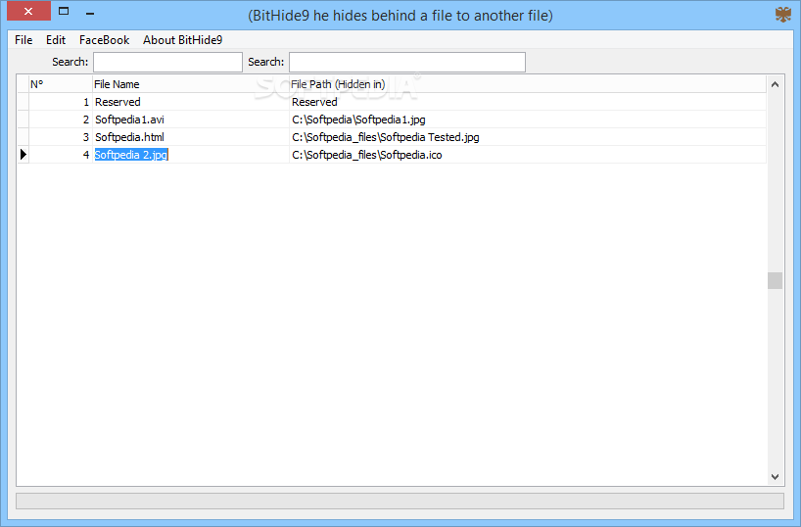Open the About BitHide9 menu
The image size is (801, 527).
(x=182, y=40)
